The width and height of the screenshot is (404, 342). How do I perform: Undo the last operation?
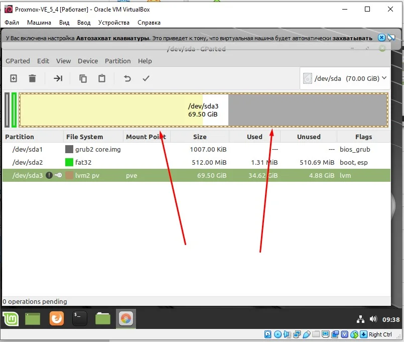point(127,78)
